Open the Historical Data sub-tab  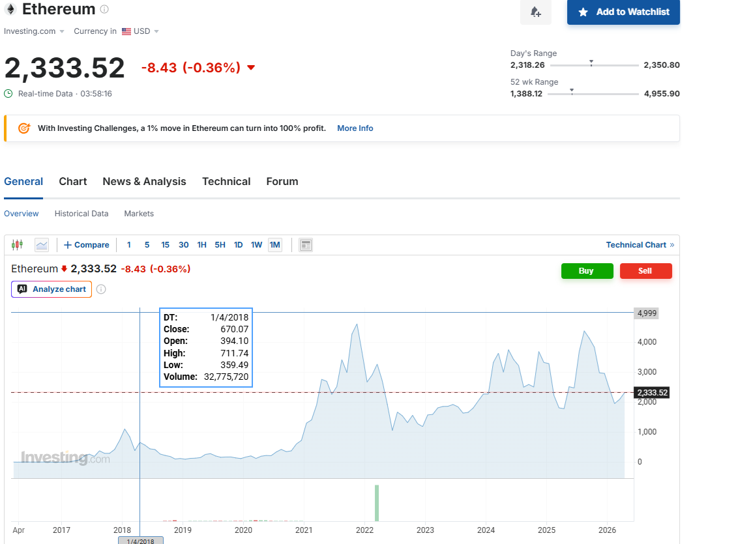[81, 214]
